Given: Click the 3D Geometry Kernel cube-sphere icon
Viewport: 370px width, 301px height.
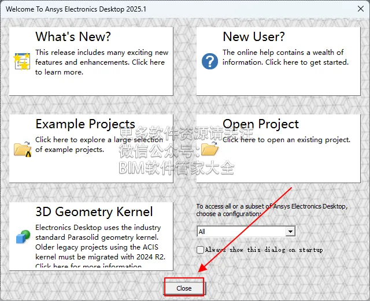Looking at the screenshot, I should pyautogui.click(x=23, y=237).
